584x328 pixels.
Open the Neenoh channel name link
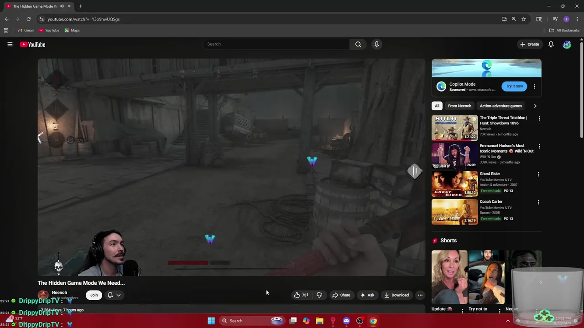click(59, 292)
